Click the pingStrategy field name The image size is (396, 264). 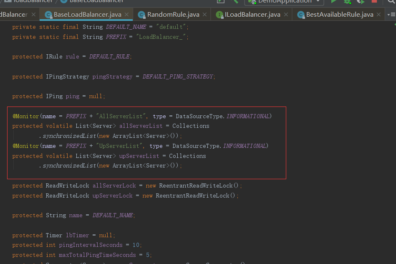pos(112,77)
